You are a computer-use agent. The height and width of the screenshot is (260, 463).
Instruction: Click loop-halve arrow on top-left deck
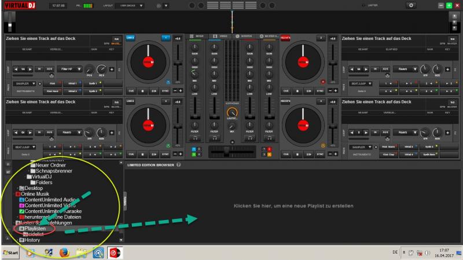16,69
